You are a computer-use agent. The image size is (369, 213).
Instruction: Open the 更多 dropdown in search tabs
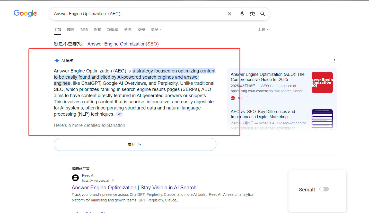(x=156, y=29)
